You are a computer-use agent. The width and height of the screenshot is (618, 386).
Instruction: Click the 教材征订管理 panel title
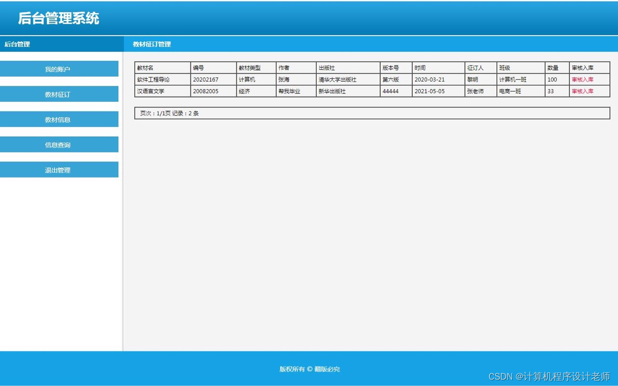pos(152,44)
